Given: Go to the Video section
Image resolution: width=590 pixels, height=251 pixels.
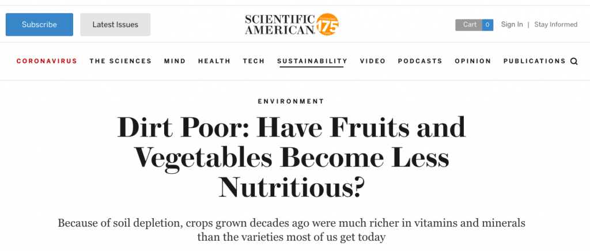Looking at the screenshot, I should [x=373, y=61].
